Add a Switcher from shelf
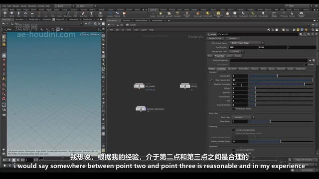319x179 pixels. pos(292,14)
